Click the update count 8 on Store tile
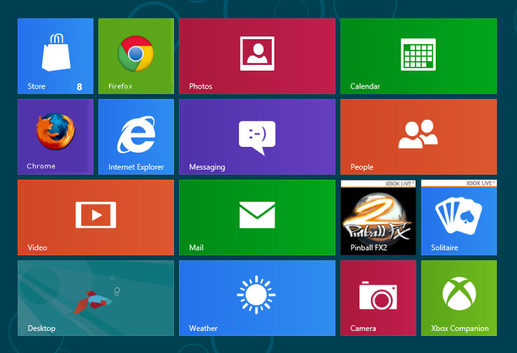Image resolution: width=517 pixels, height=353 pixels. click(x=79, y=87)
